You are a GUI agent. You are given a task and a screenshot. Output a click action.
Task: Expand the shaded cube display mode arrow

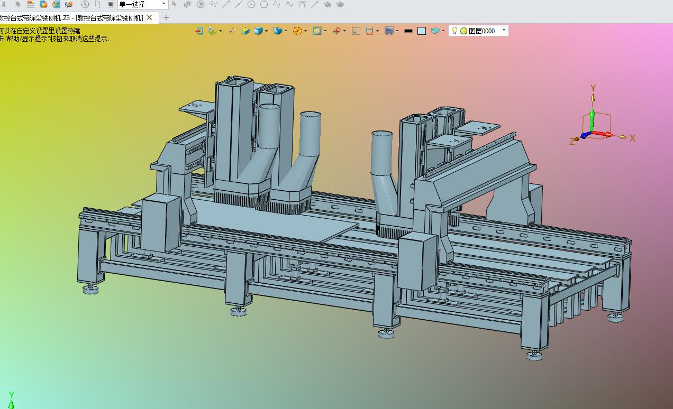click(266, 31)
